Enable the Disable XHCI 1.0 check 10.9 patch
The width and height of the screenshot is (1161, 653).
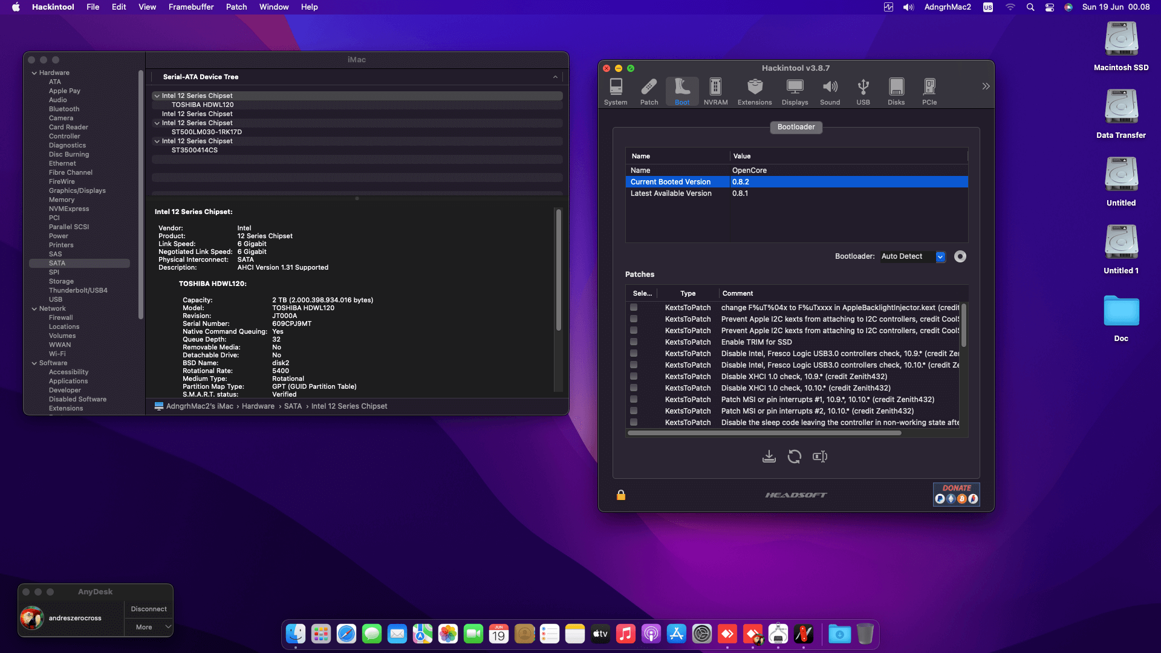(x=634, y=376)
